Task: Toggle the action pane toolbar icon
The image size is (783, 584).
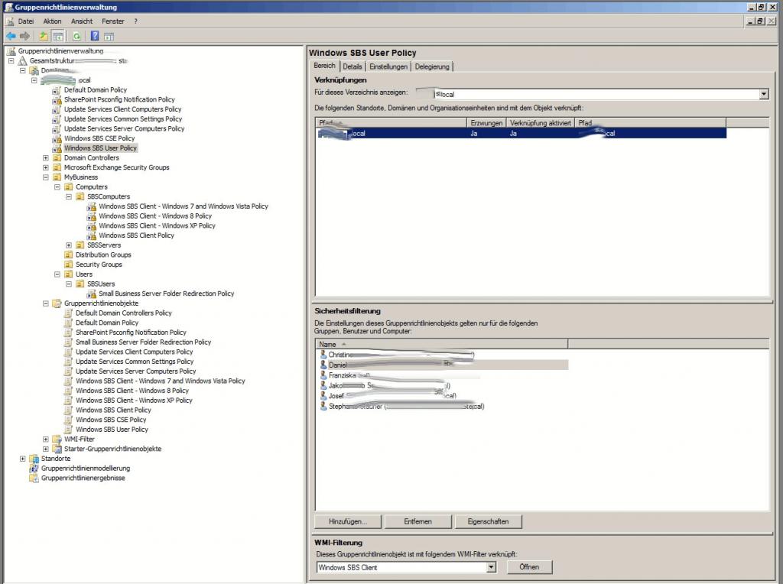Action: pos(109,36)
